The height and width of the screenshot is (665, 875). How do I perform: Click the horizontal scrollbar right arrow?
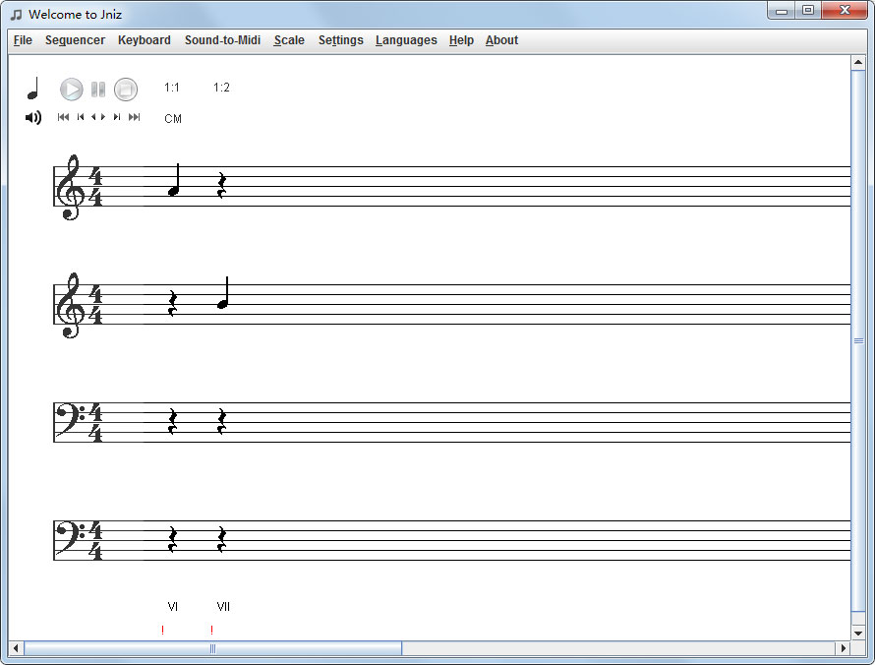(844, 648)
